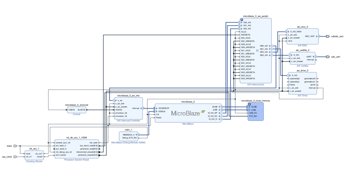
Task: Expand DEBUG pin on microblaze_0
Action: coord(157,111)
